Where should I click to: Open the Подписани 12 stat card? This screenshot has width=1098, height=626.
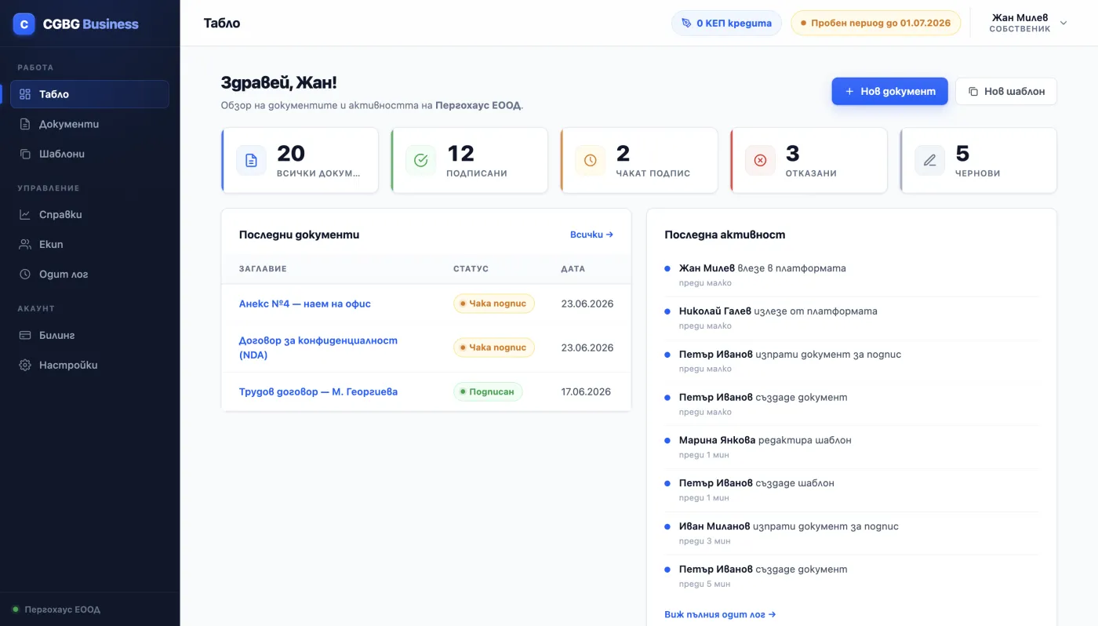click(x=469, y=160)
